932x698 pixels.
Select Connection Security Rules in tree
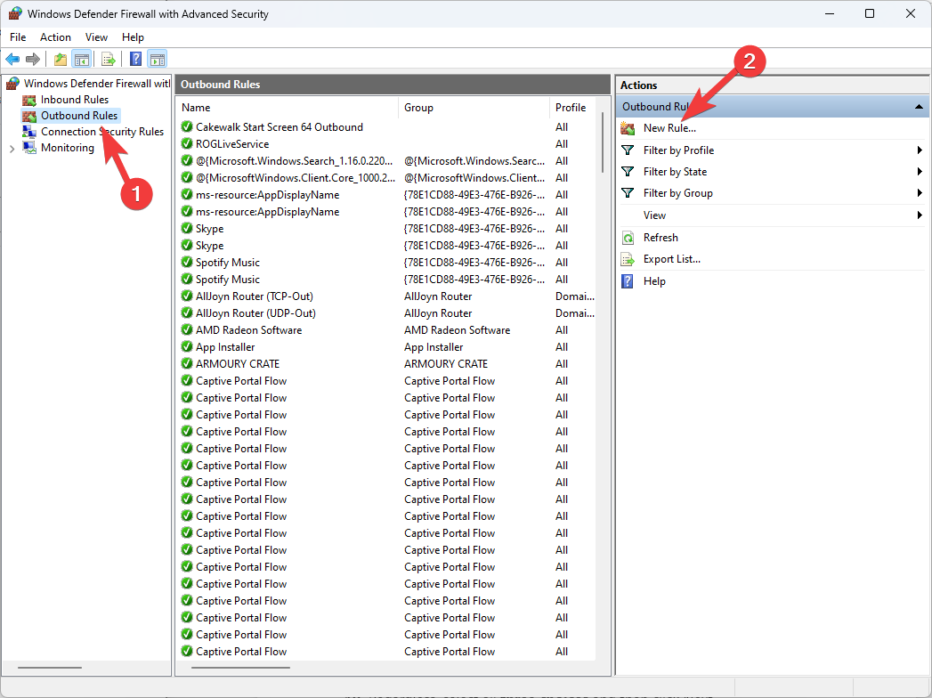tap(101, 132)
